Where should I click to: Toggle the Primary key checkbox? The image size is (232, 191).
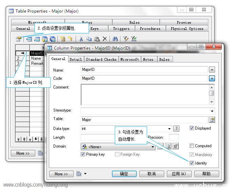click(83, 154)
